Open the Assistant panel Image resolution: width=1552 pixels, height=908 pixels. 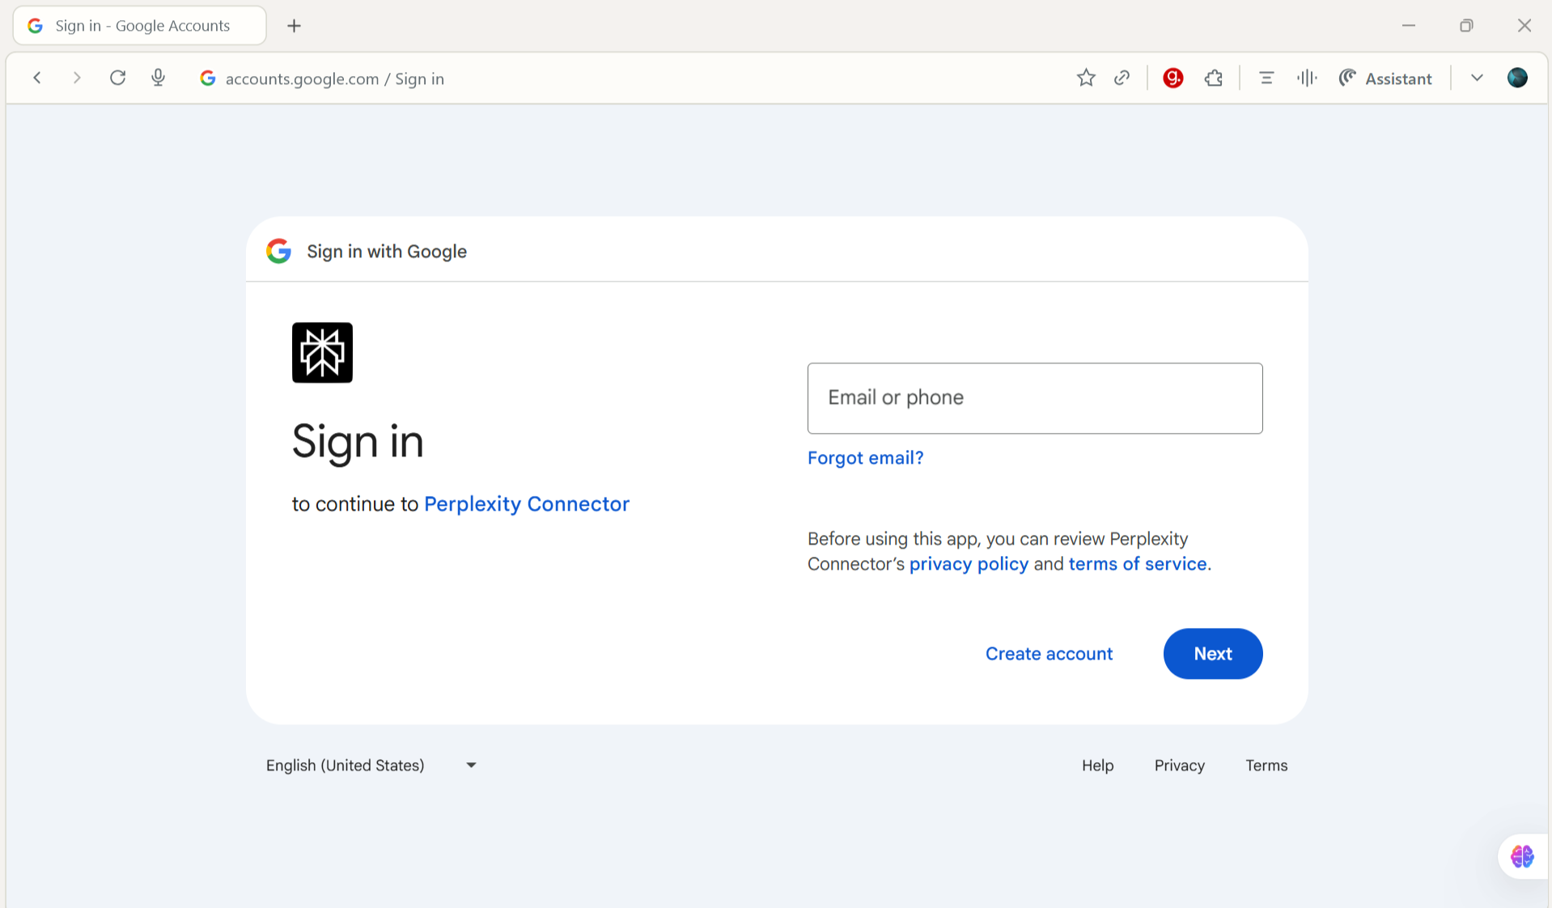coord(1385,78)
